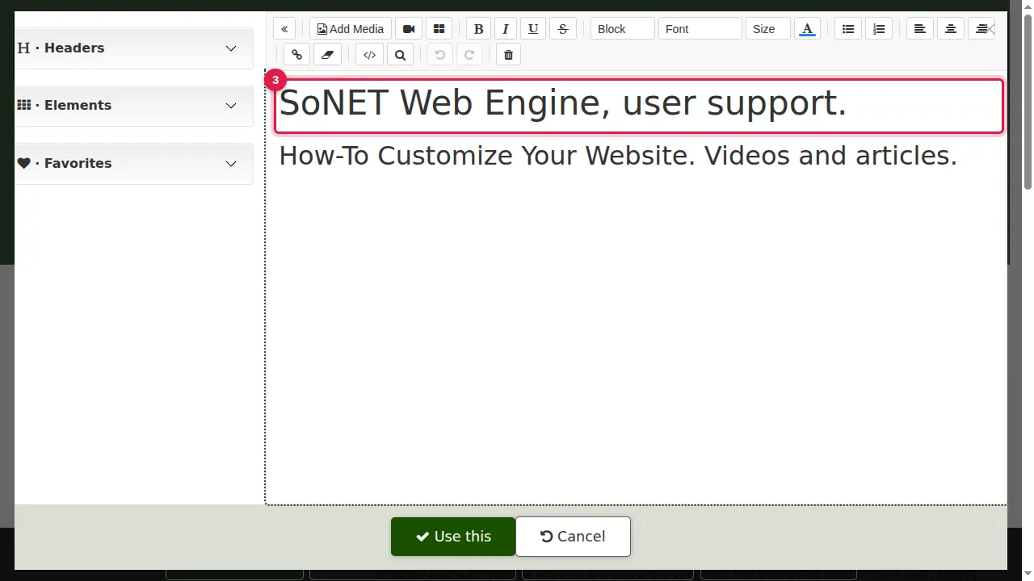Collapse the toolbar with the double-arrow icon
The height and width of the screenshot is (581, 1034).
pos(284,29)
